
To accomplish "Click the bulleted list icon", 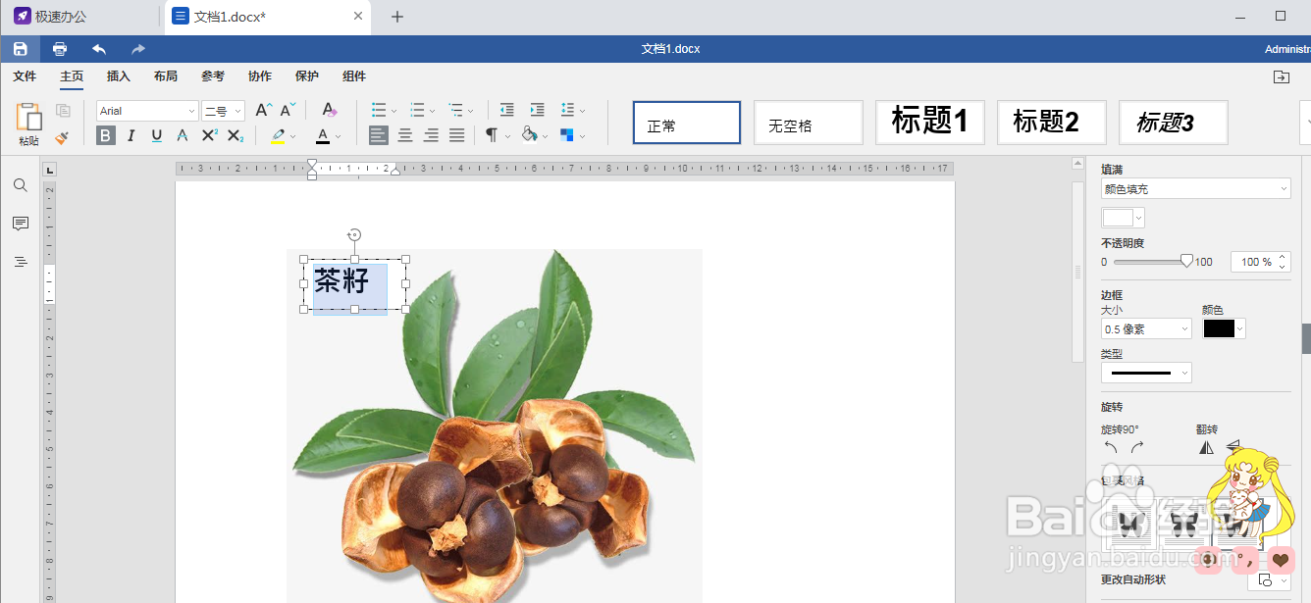I will coord(379,110).
